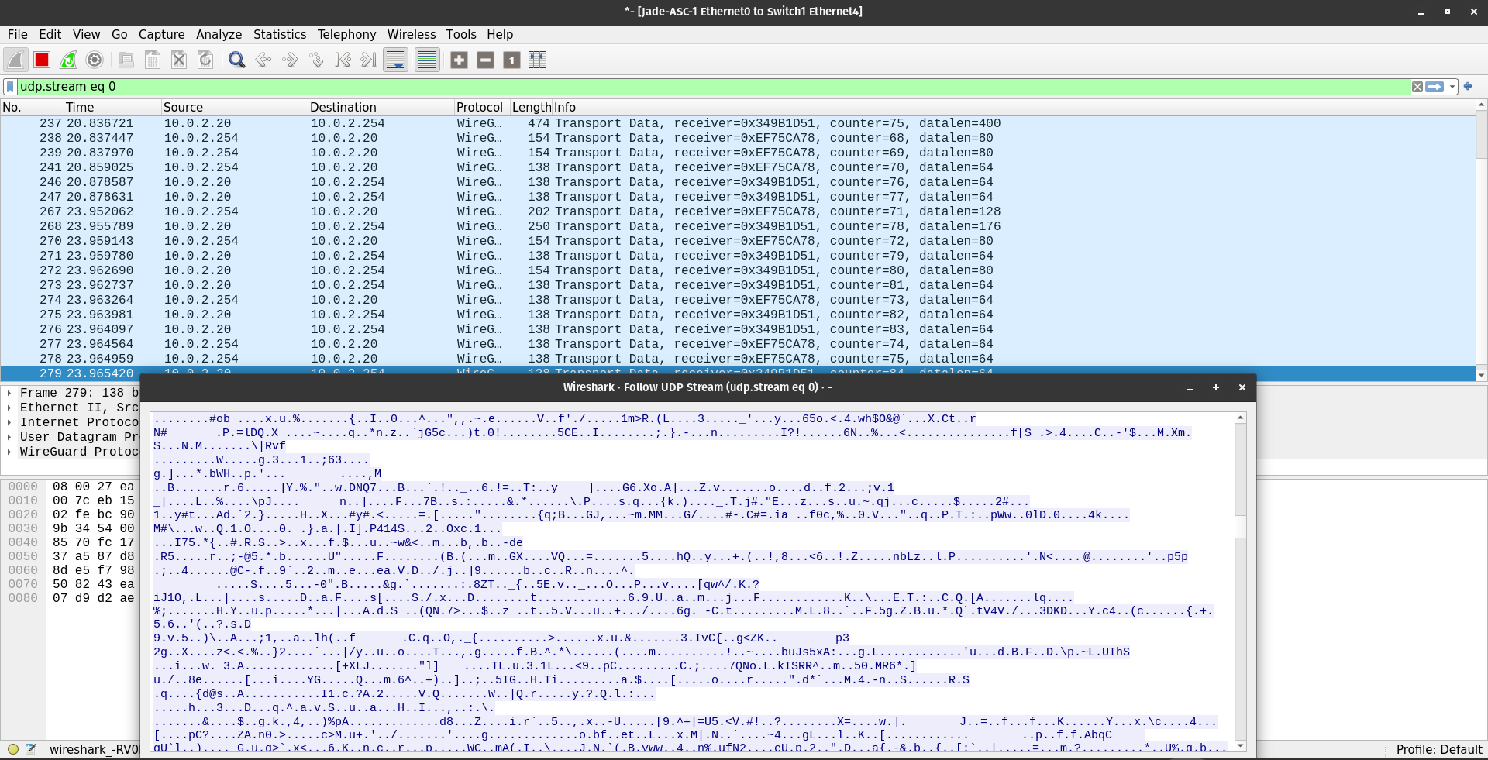This screenshot has width=1488, height=760.
Task: Open capture options gear icon
Action: point(95,60)
